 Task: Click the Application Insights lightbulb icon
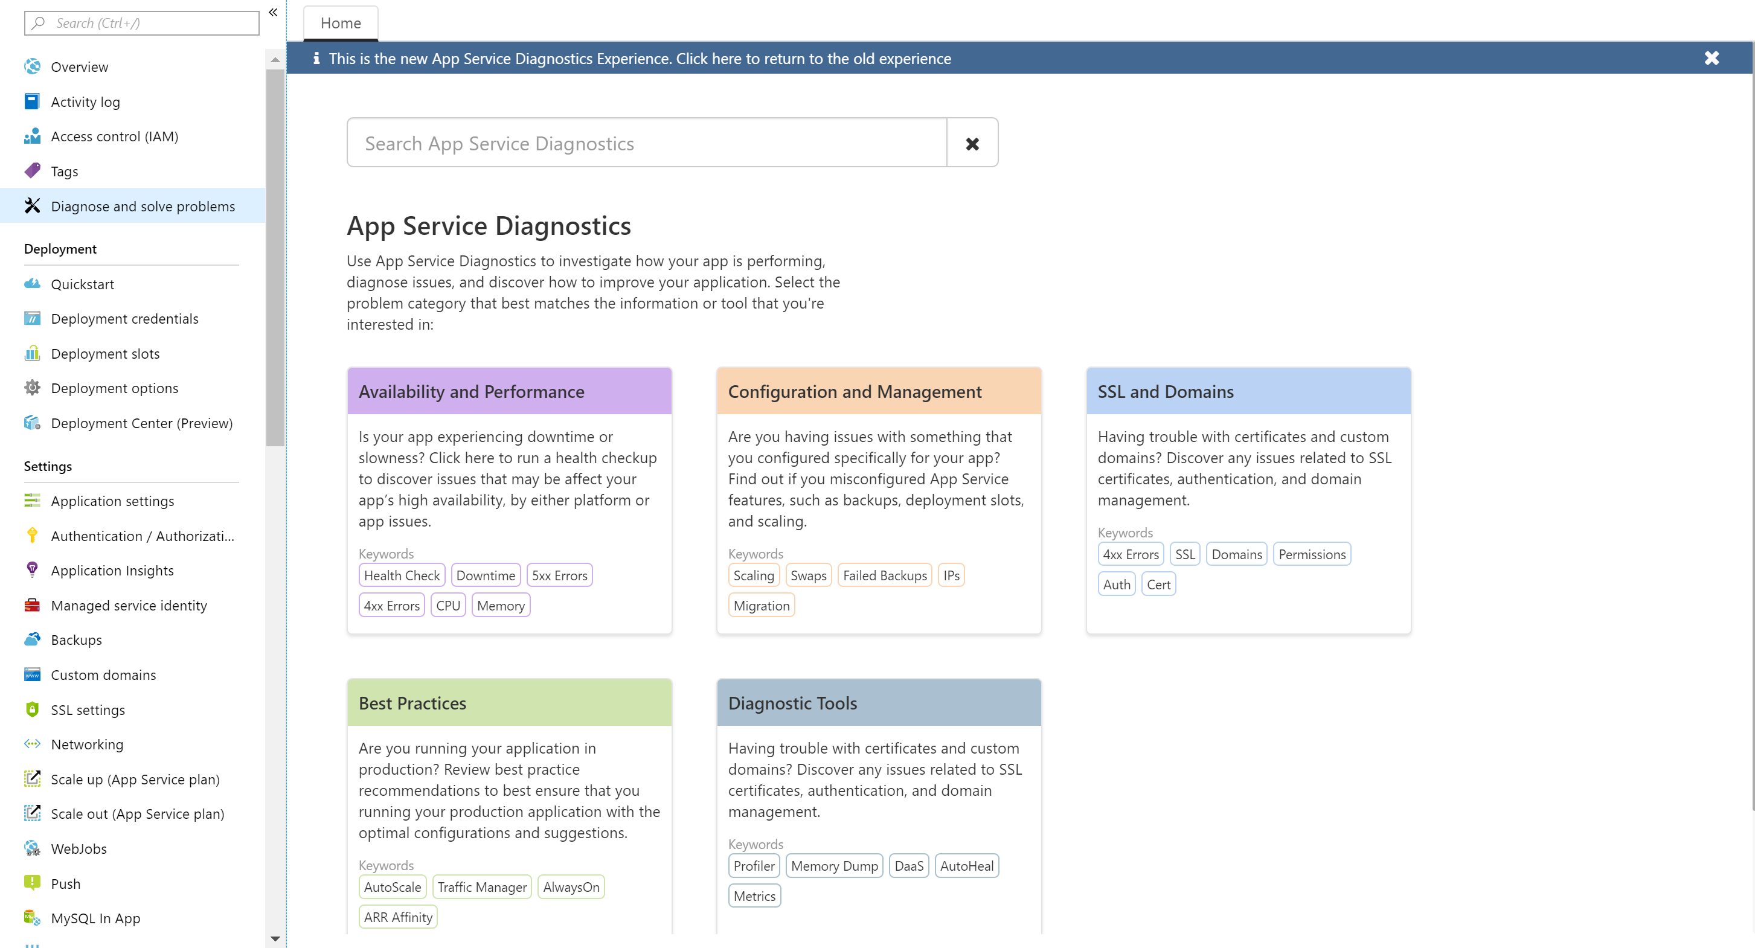click(32, 570)
